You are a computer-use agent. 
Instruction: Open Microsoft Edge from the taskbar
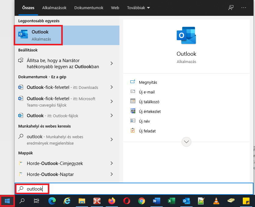[52, 201]
